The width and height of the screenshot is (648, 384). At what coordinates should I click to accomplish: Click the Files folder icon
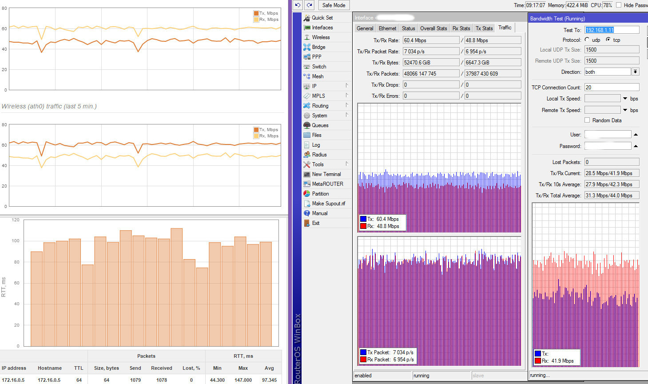pos(306,135)
